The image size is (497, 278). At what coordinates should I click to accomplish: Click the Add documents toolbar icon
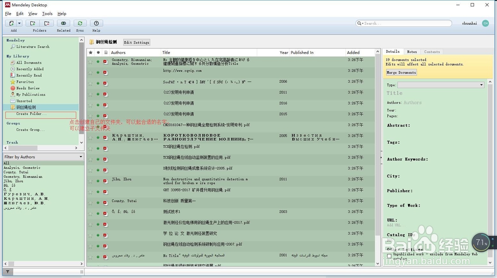click(11, 23)
